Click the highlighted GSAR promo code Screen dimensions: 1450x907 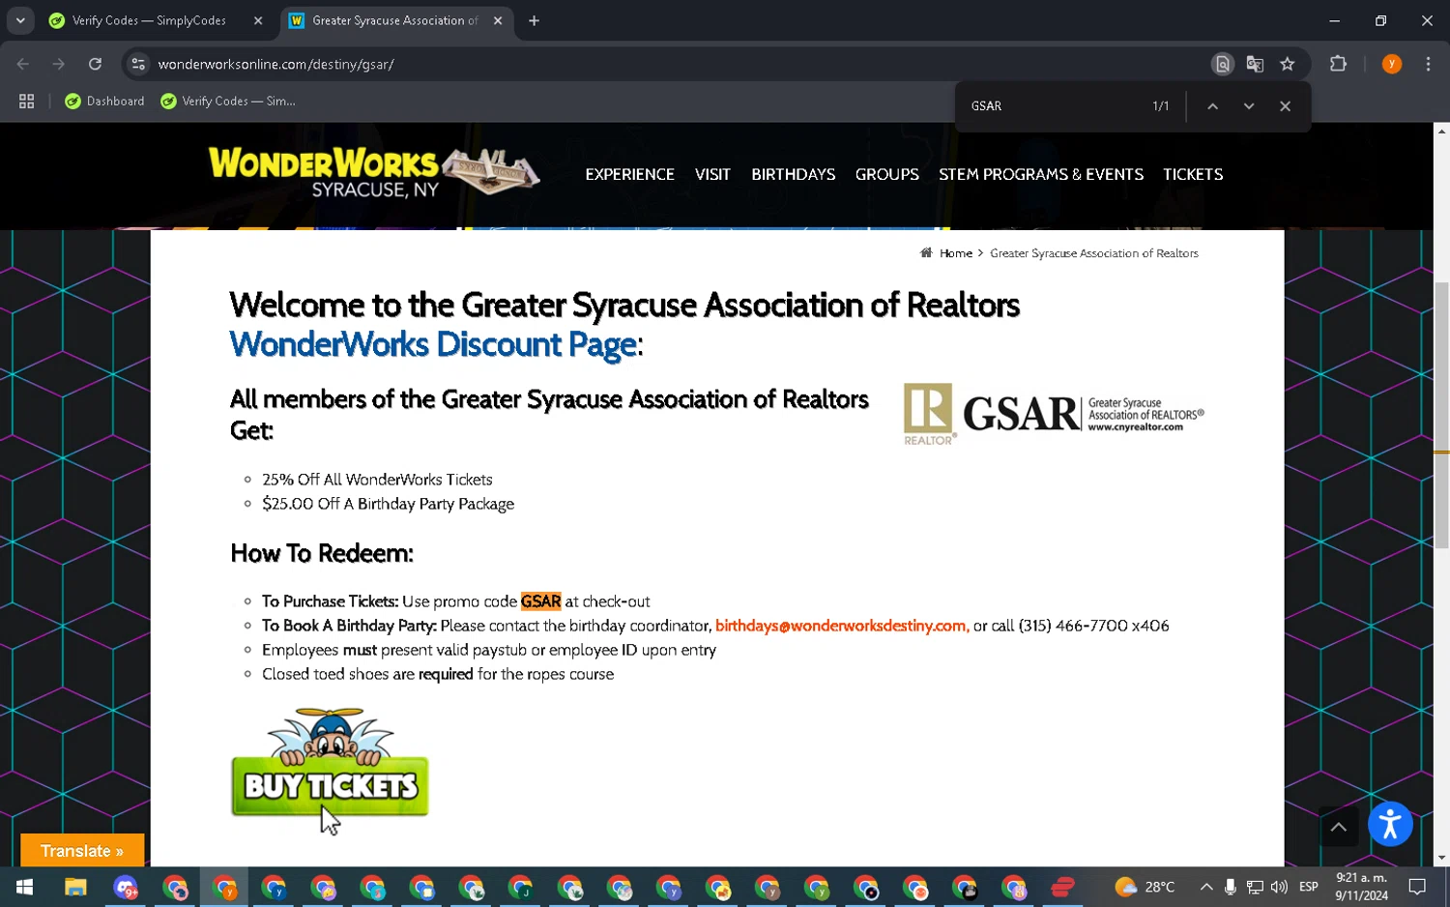pyautogui.click(x=540, y=601)
